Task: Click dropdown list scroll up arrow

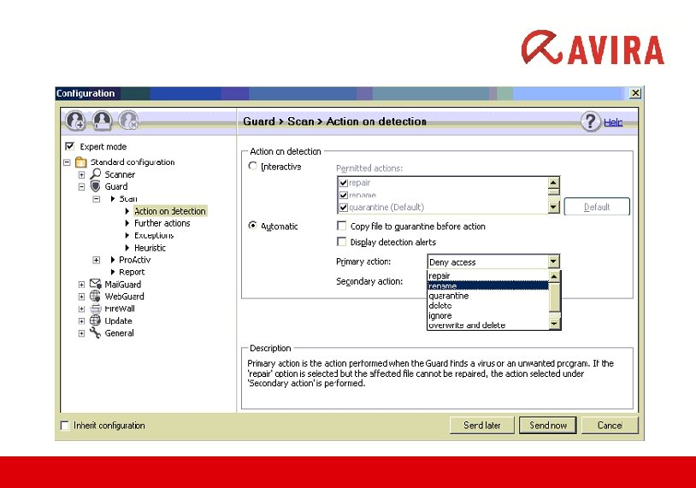Action: point(554,276)
